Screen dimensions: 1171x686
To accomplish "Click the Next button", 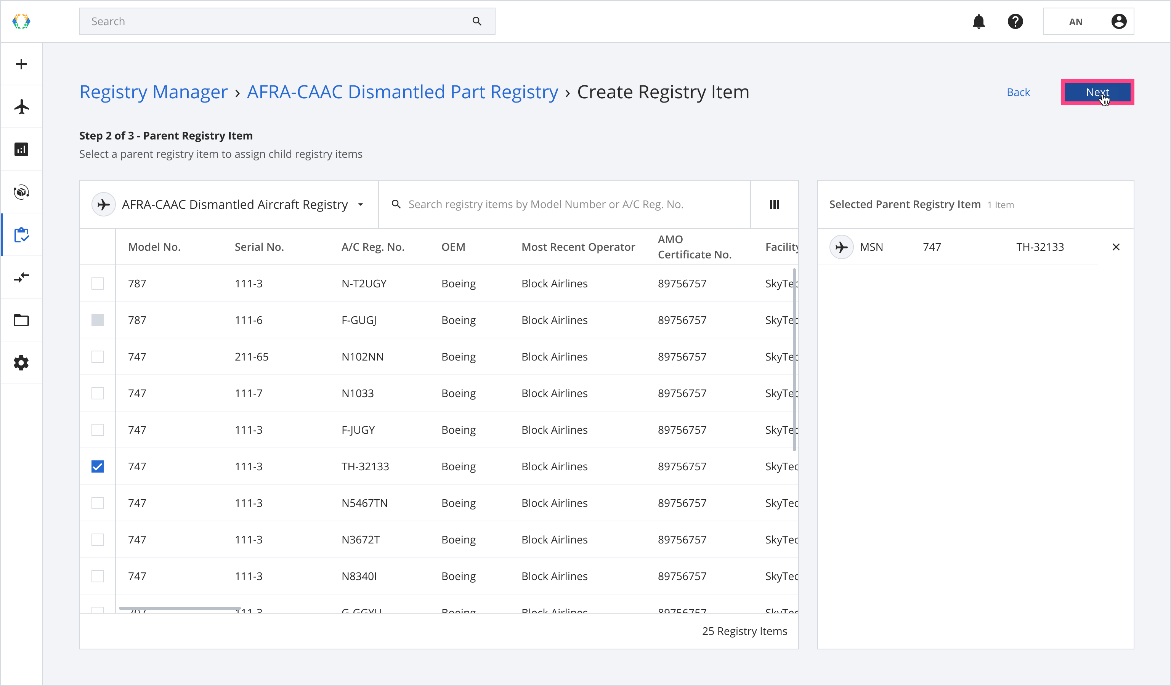I will point(1097,93).
